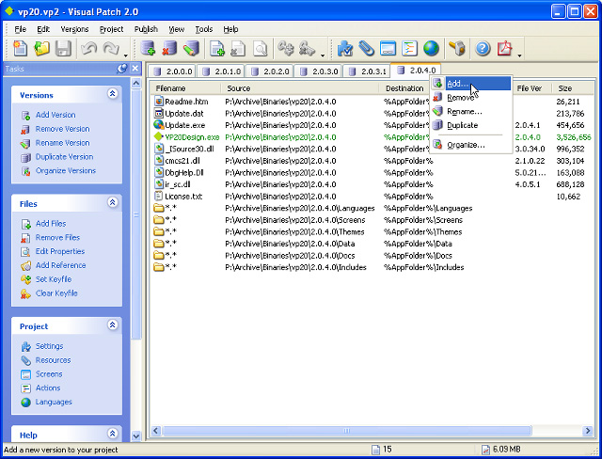Click the Languages globe toolbar icon
The height and width of the screenshot is (459, 602).
(431, 49)
